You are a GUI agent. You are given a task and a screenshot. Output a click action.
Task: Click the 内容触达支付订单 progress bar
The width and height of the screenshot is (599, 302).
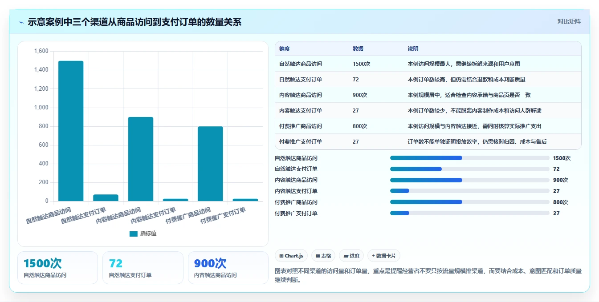470,191
